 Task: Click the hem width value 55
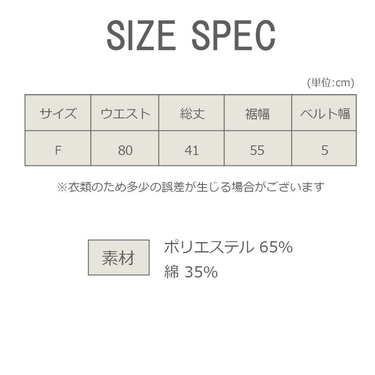[257, 150]
